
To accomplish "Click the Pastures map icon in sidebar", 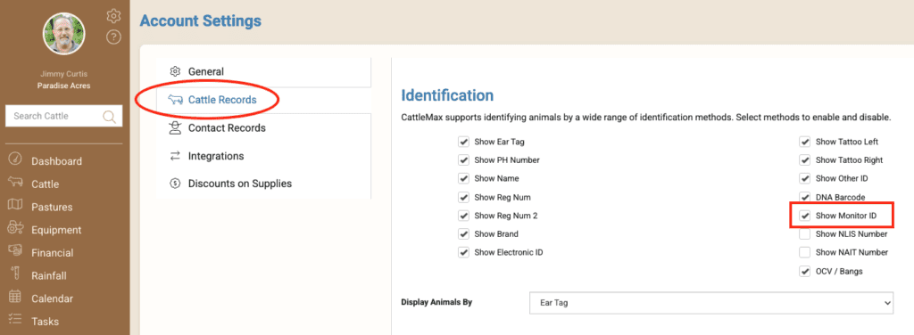I will point(15,205).
